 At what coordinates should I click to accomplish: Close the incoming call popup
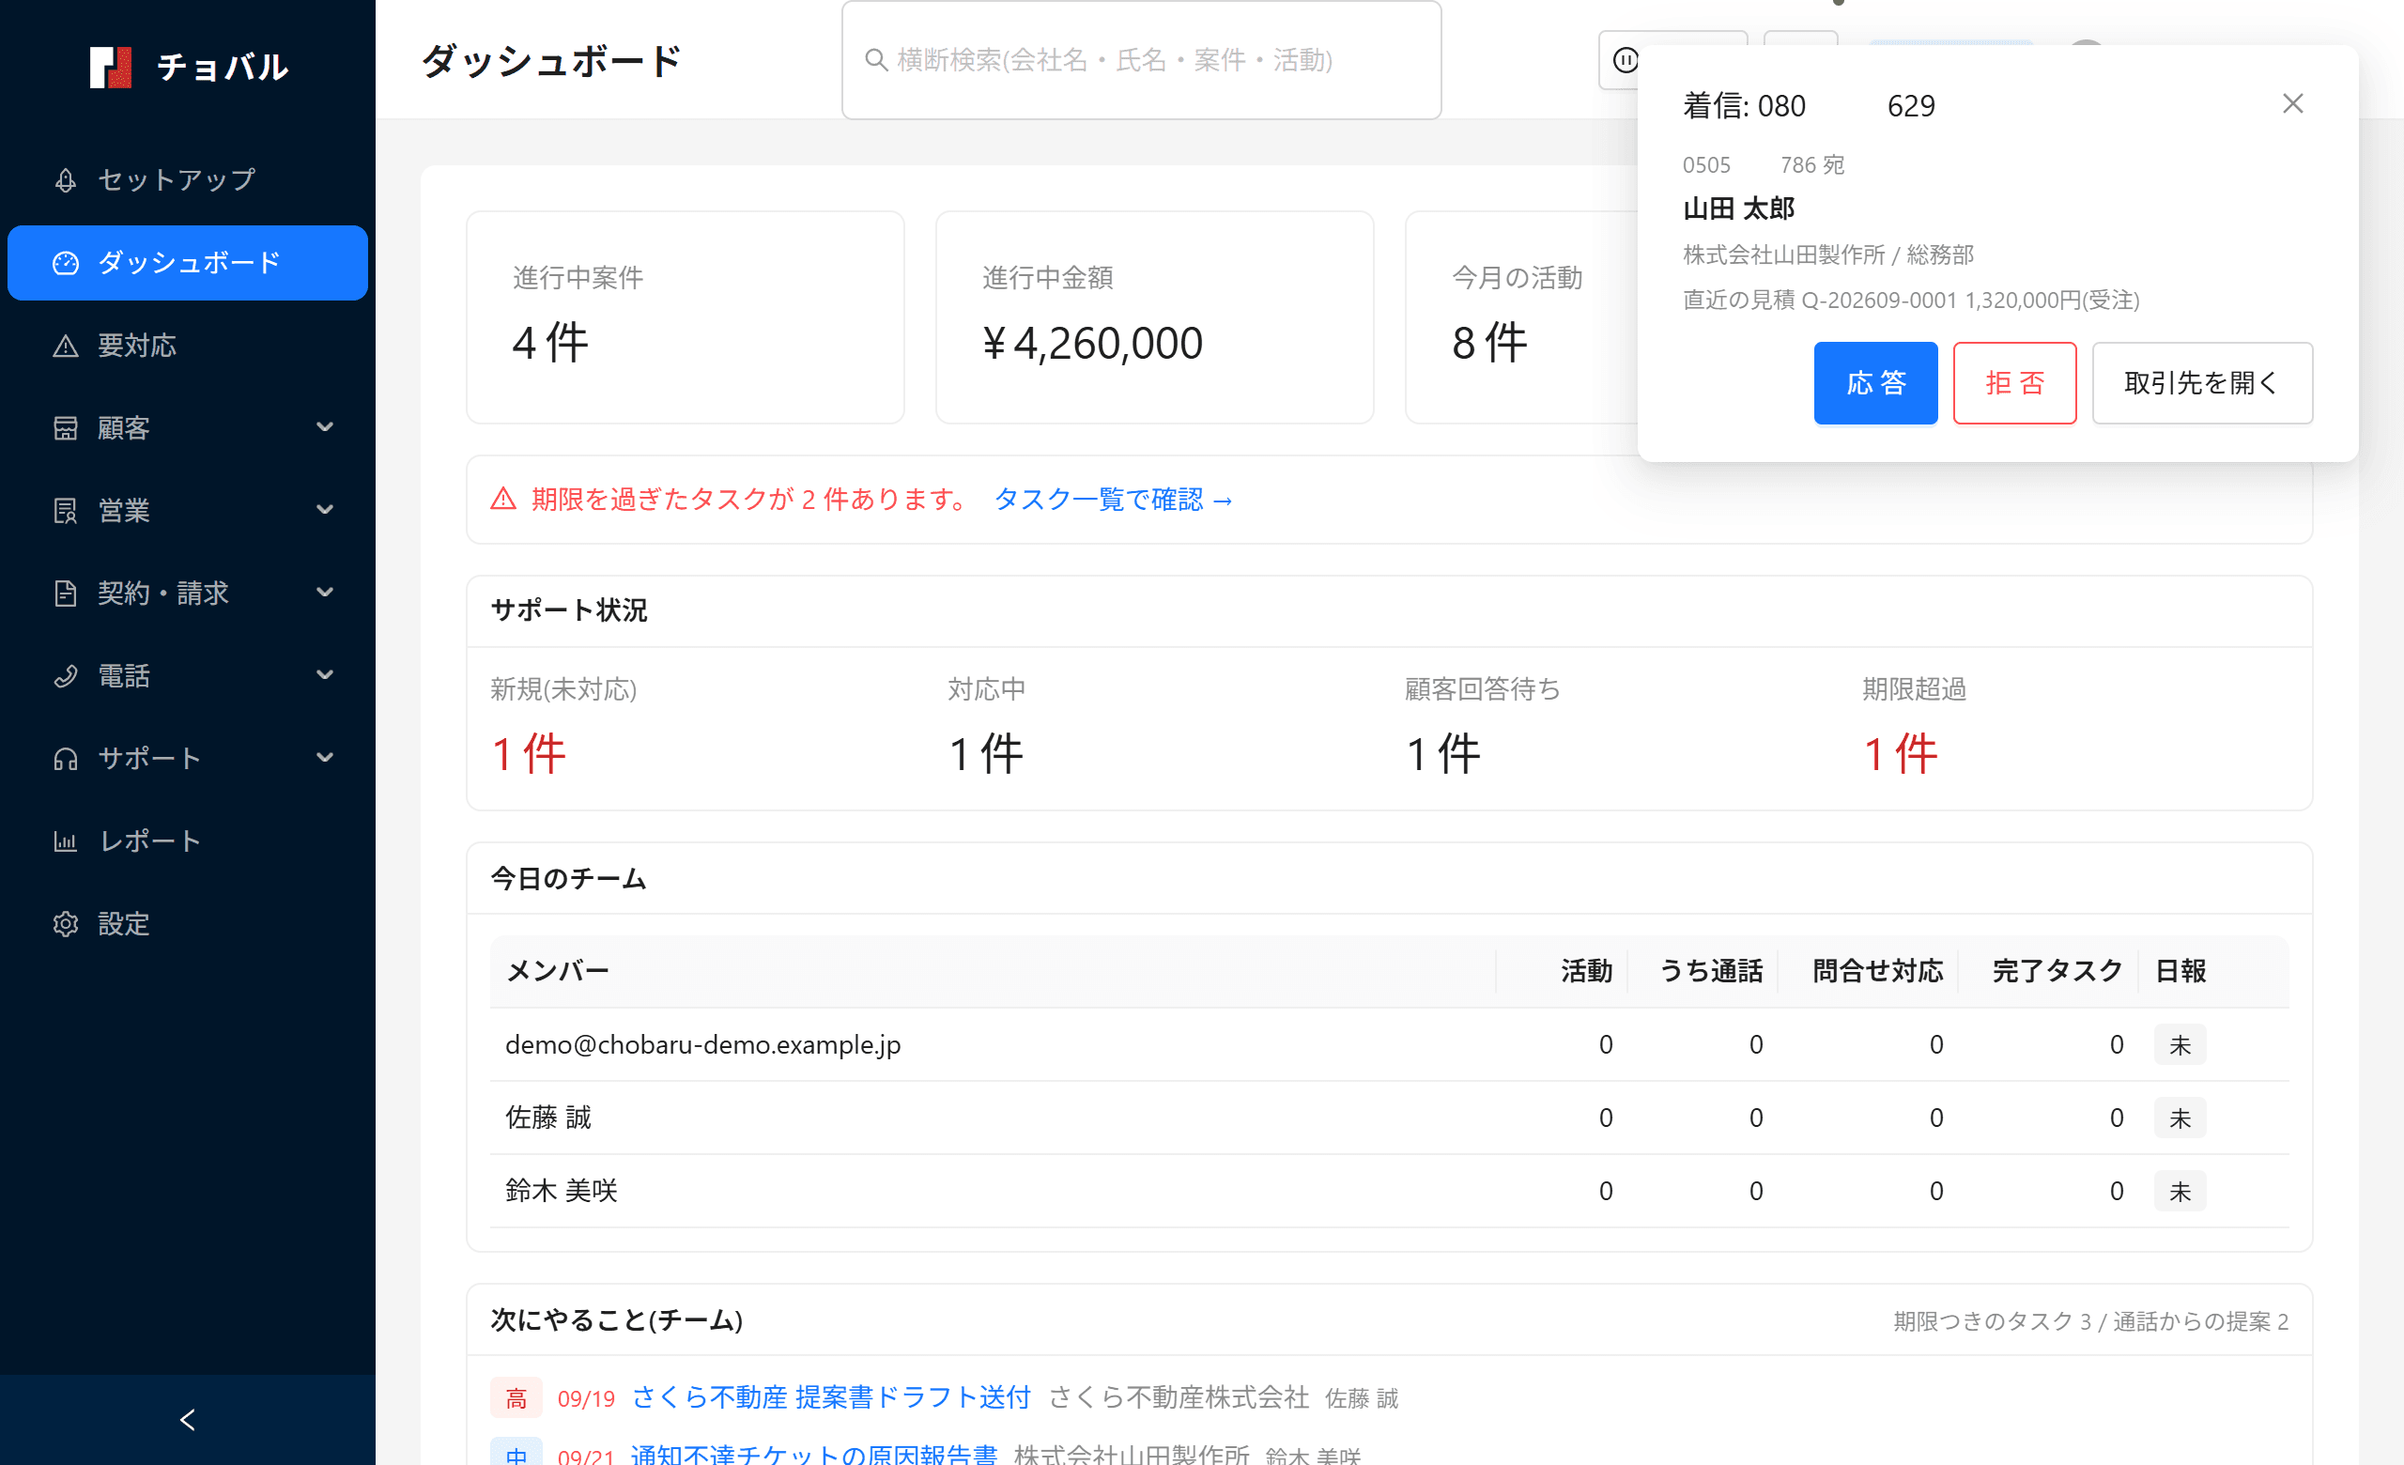coord(2293,103)
